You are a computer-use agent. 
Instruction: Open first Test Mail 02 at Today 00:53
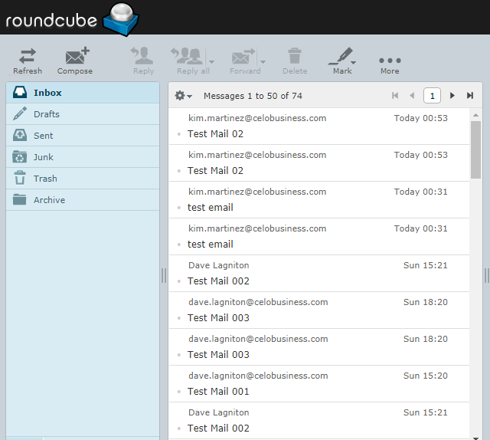click(319, 126)
